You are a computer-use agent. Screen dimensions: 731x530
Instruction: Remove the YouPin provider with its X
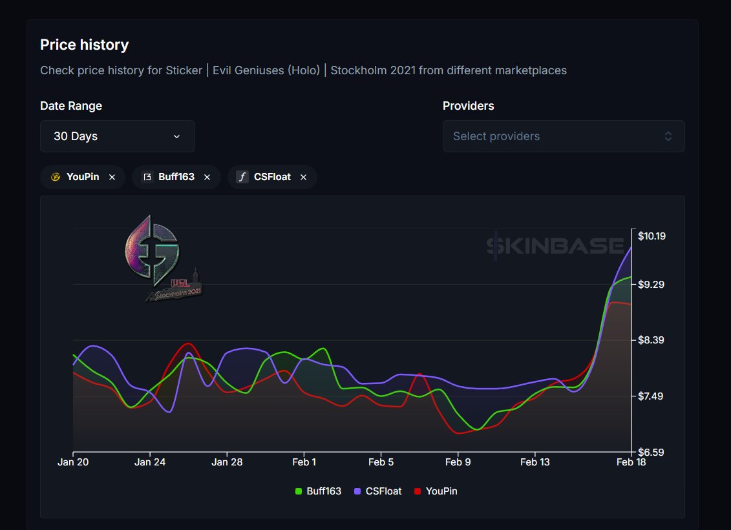point(113,176)
